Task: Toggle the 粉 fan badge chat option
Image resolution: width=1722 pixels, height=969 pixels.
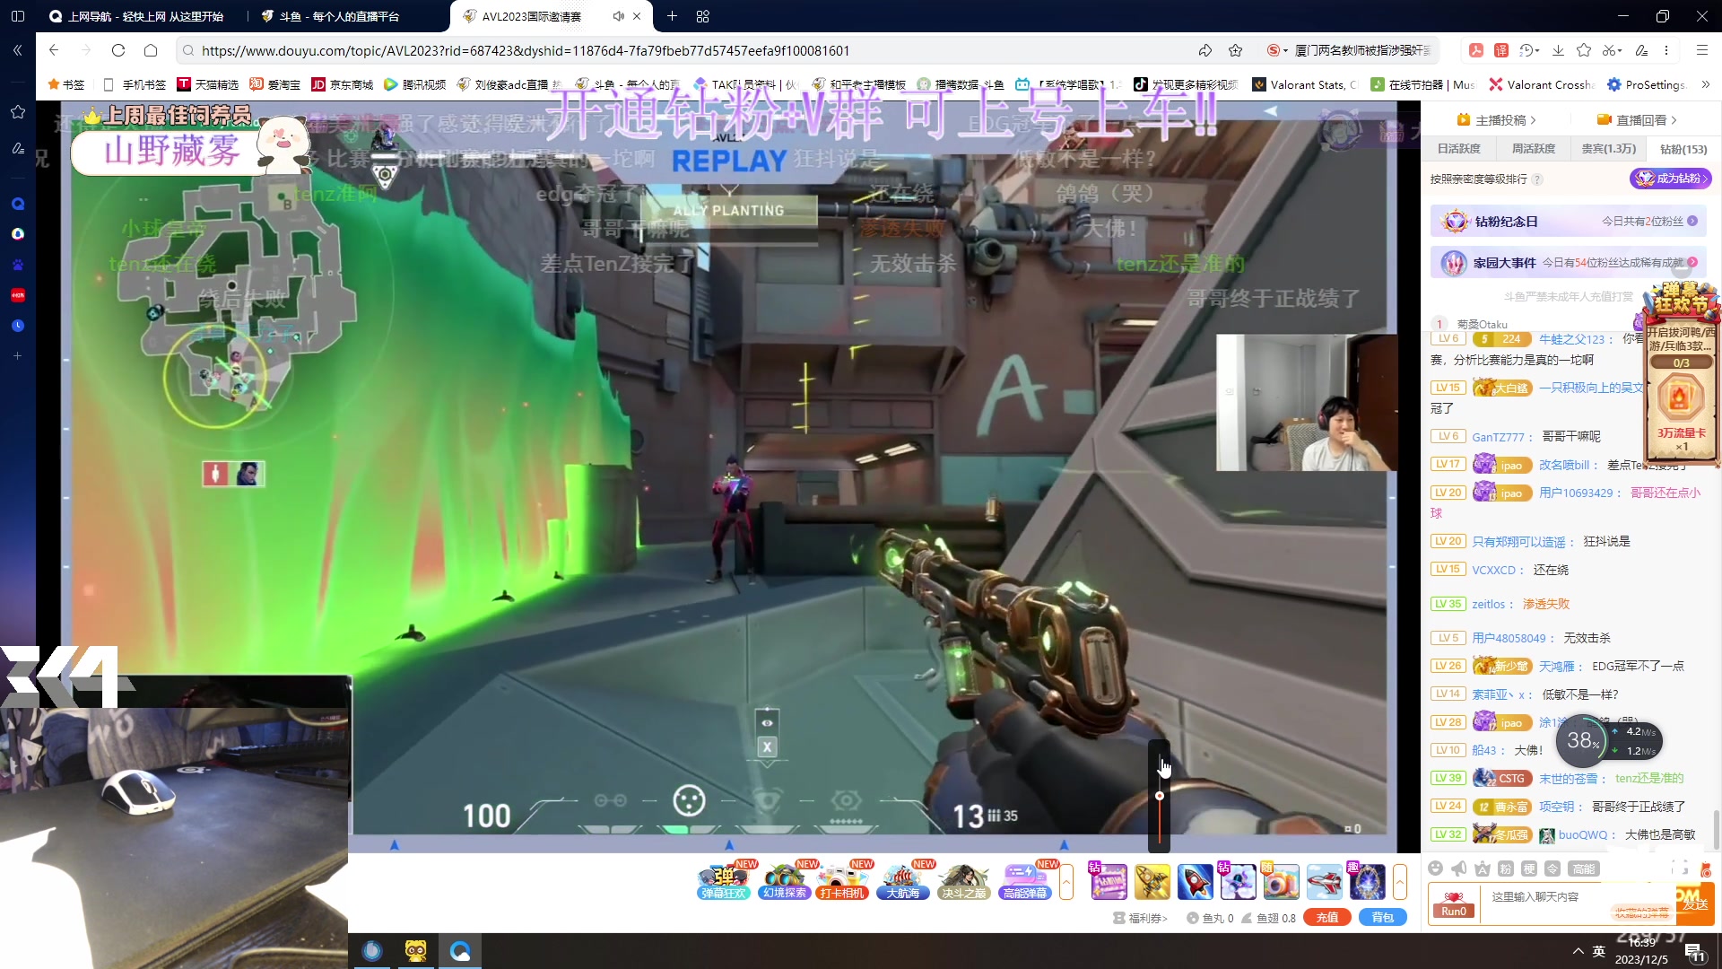Action: pyautogui.click(x=1506, y=868)
